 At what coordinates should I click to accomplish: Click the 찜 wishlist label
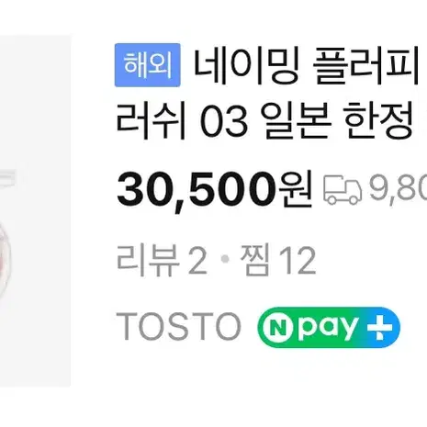(x=255, y=260)
